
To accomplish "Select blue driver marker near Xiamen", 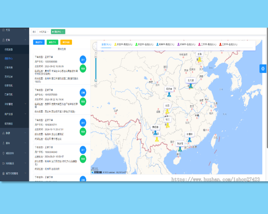I will pos(190,140).
